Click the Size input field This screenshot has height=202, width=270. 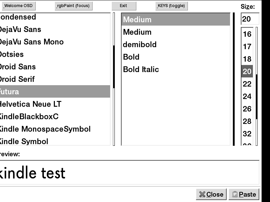pyautogui.click(x=250, y=19)
